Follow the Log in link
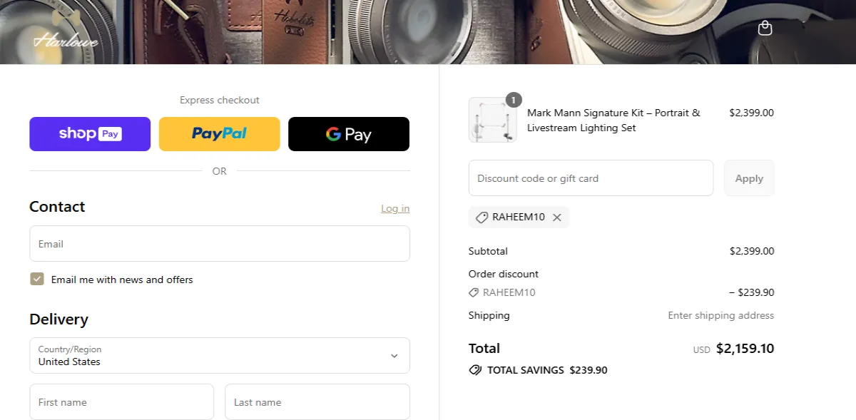The image size is (856, 420). [395, 208]
